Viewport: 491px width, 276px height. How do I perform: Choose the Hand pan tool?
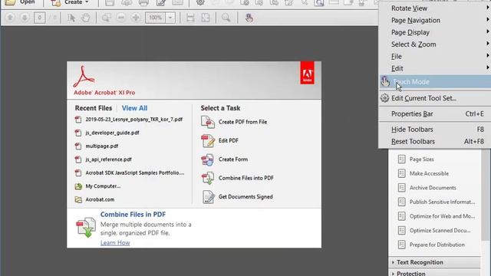click(x=85, y=18)
